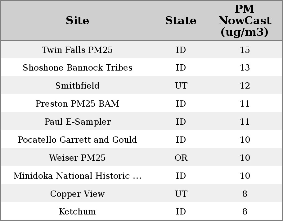Viewport: 283px width, 221px height.
Task: Click the NowCast value 13
Action: coord(245,68)
